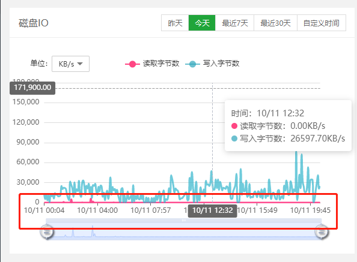Click the 60,000 y-axis label
This screenshot has width=357, height=262.
[x=28, y=162]
